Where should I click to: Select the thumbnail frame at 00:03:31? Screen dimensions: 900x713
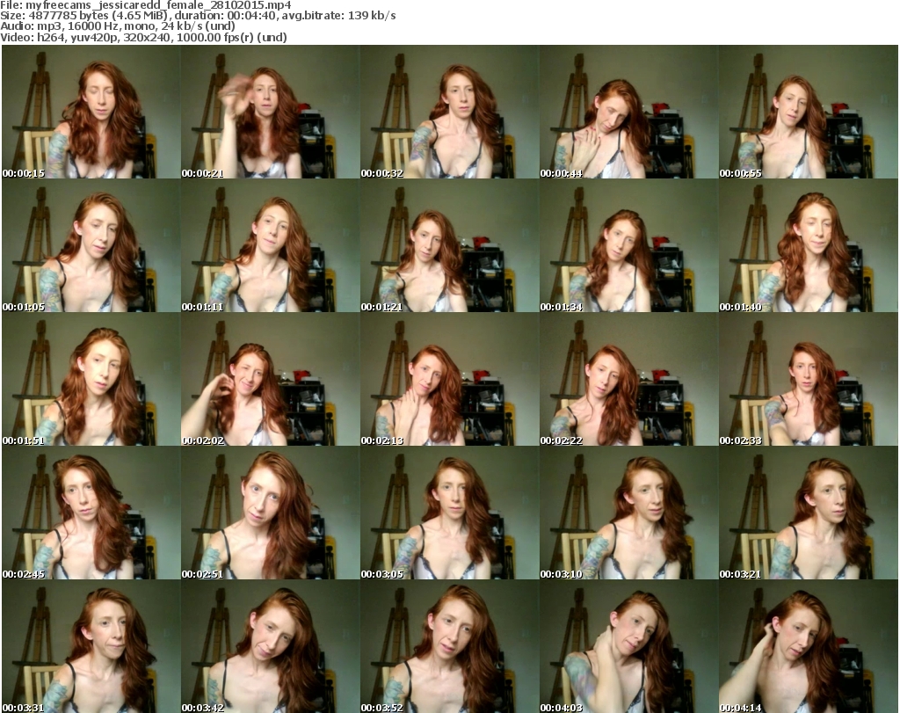(x=91, y=646)
